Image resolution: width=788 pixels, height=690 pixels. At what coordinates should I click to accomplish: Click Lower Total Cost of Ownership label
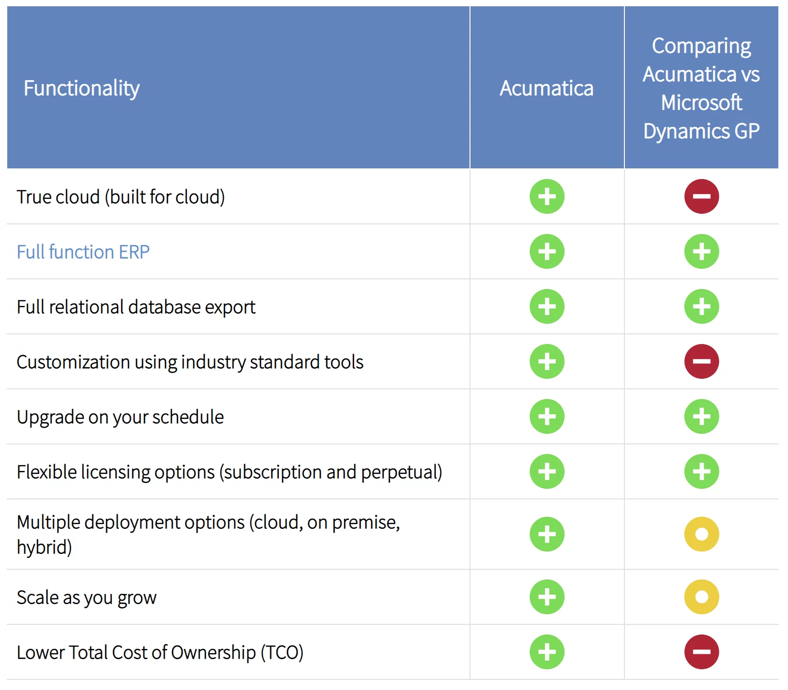click(x=160, y=652)
